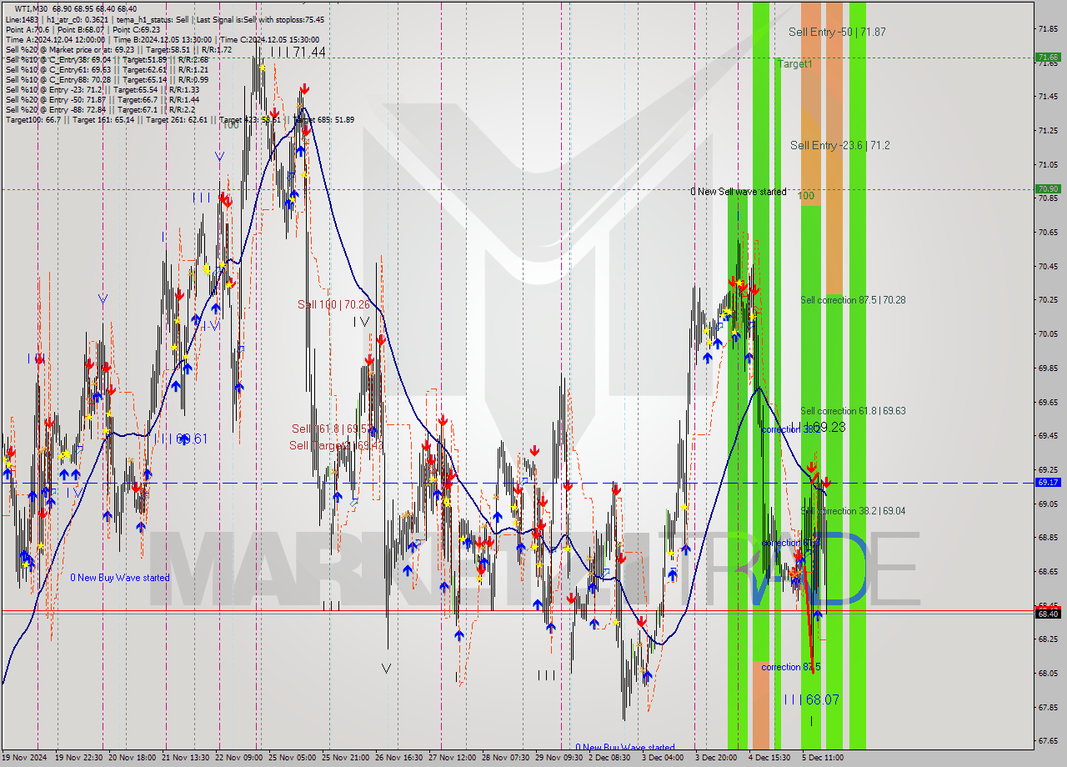Click the 69.65 price axis label
The image size is (1067, 767).
click(1048, 402)
